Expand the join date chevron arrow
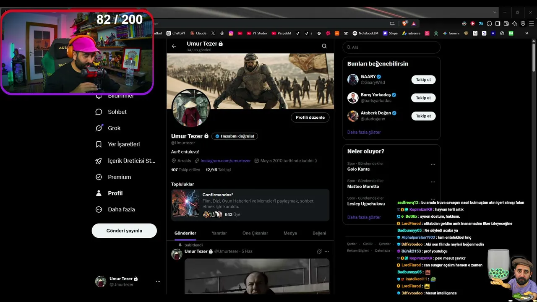The width and height of the screenshot is (537, 302). 316,161
